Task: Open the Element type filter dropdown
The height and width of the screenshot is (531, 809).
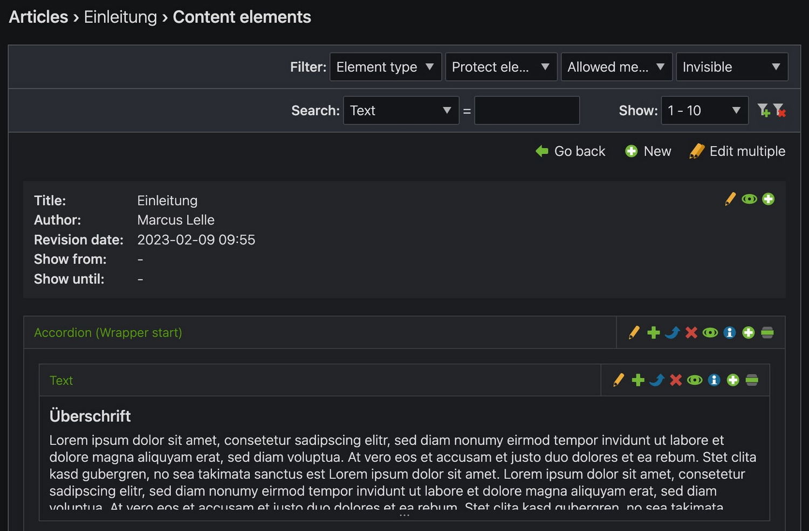Action: (x=385, y=67)
